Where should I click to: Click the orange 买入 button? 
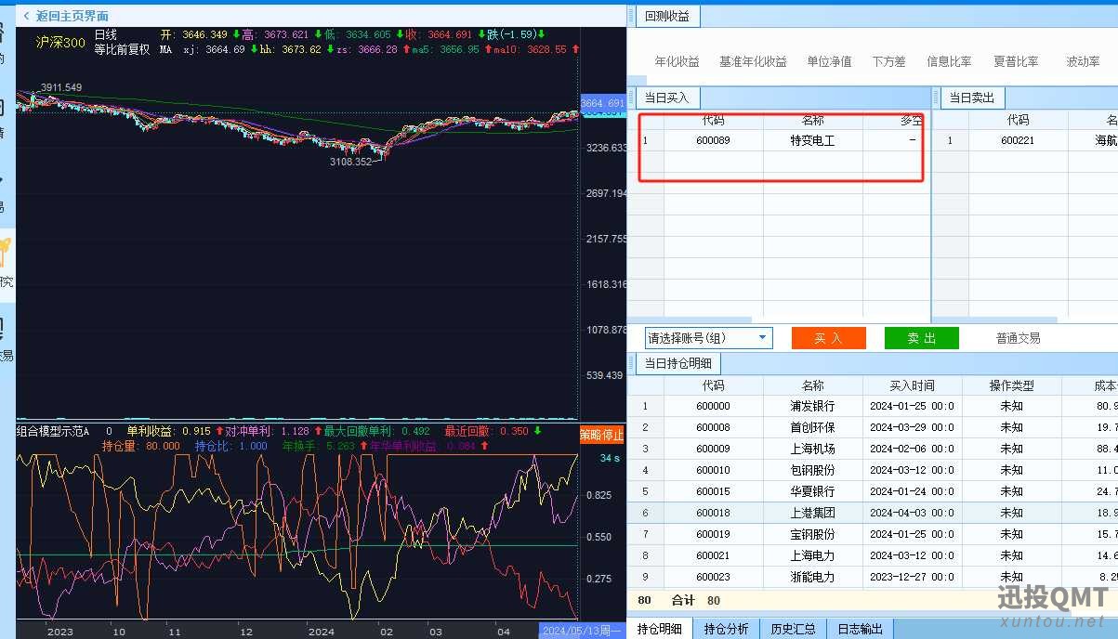[828, 338]
